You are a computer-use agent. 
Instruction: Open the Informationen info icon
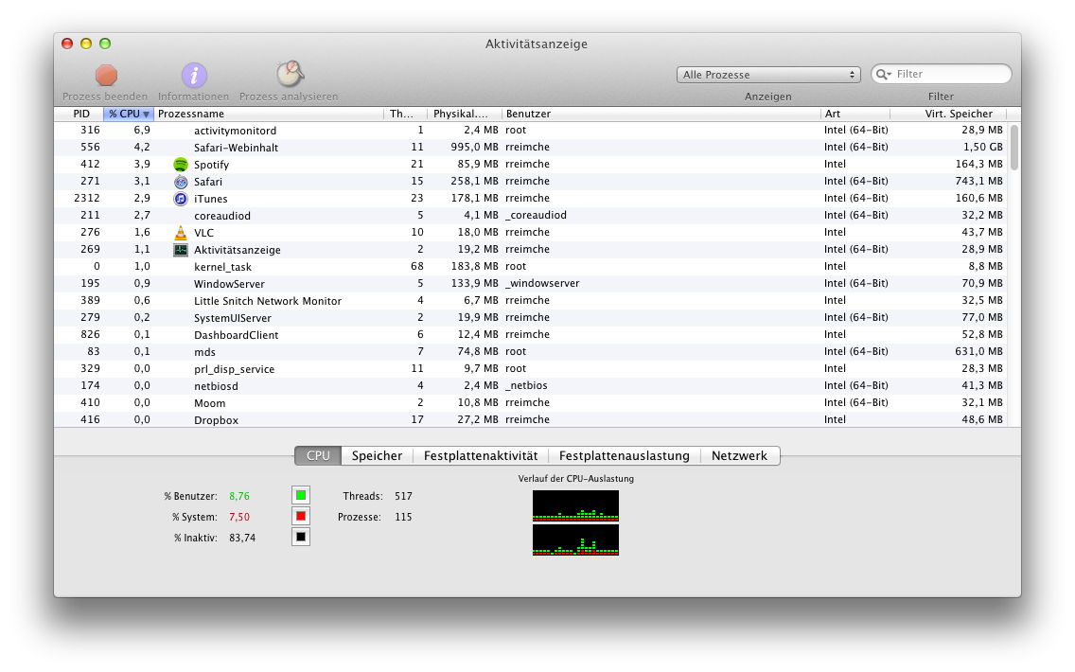click(194, 75)
